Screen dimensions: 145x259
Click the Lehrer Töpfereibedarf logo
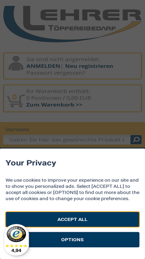point(72,23)
